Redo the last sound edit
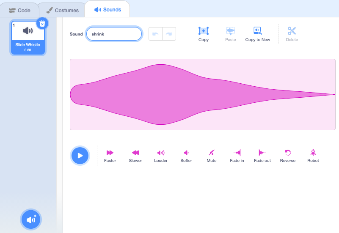This screenshot has height=233, width=339. (169, 34)
